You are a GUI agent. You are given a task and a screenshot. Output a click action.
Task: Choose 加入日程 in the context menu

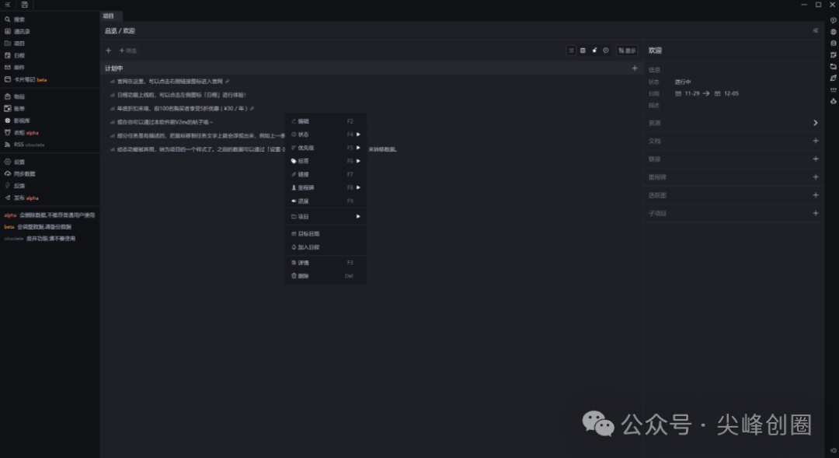[x=326, y=247]
